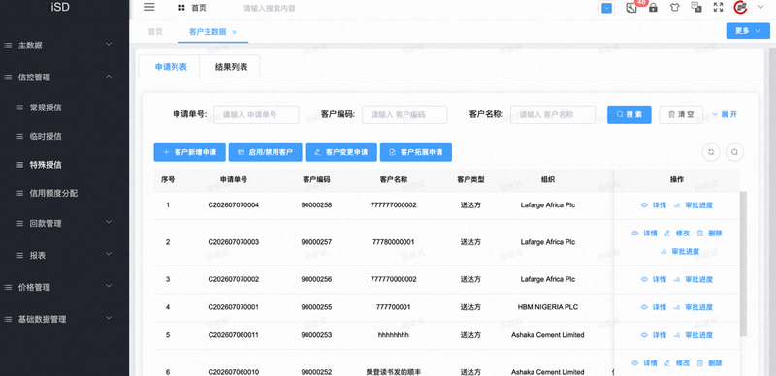Screen dimensions: 776x376
Task: Click the blue 搜索 button
Action: [x=629, y=114]
